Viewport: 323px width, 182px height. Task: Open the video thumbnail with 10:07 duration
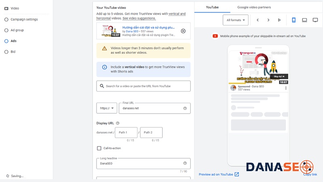click(111, 31)
